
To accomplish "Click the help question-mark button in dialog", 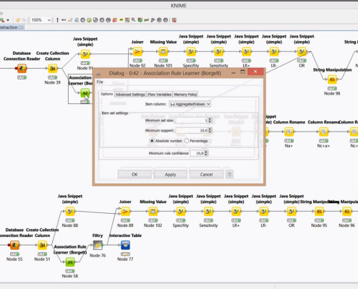I will [229, 174].
